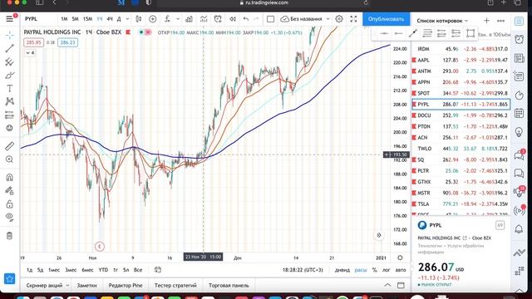This screenshot has height=299, width=532.
Task: Open the Тестер стратегий tab
Action: [175, 286]
